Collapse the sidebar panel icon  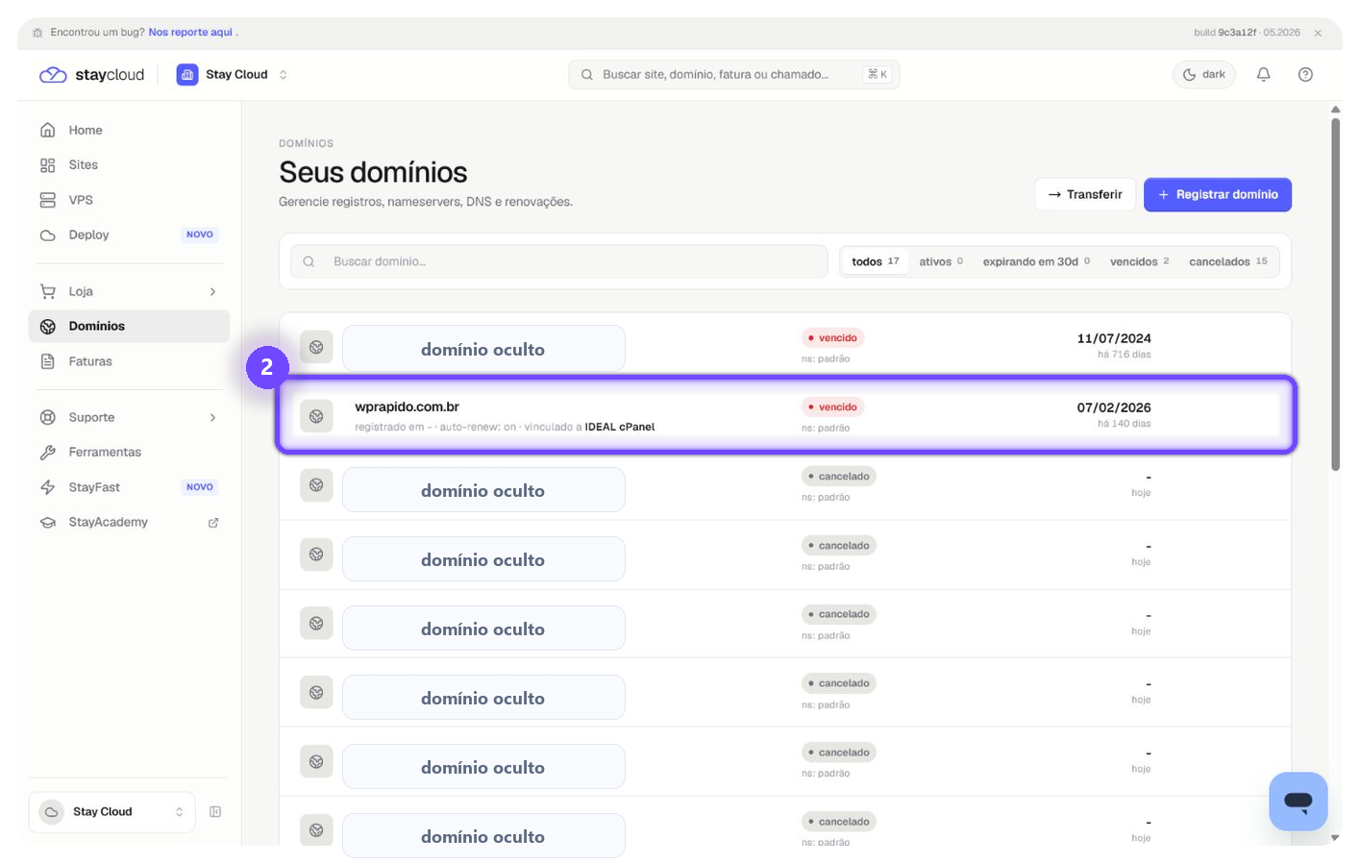[x=215, y=812]
